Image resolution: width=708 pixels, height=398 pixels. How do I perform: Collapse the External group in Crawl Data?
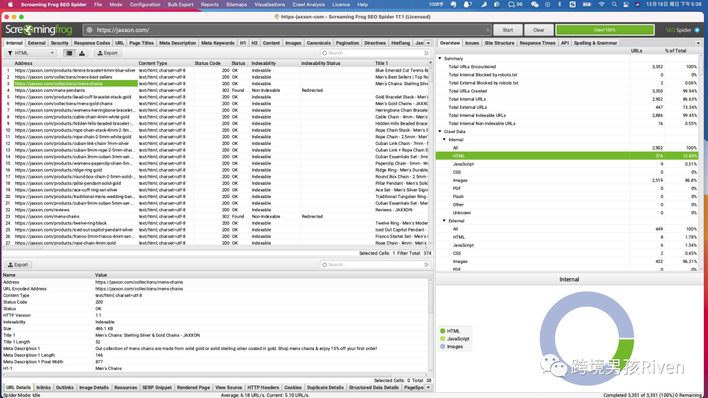[444, 221]
